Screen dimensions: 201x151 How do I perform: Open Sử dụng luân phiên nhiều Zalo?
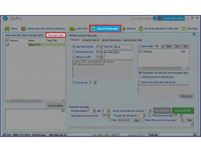pos(159,29)
